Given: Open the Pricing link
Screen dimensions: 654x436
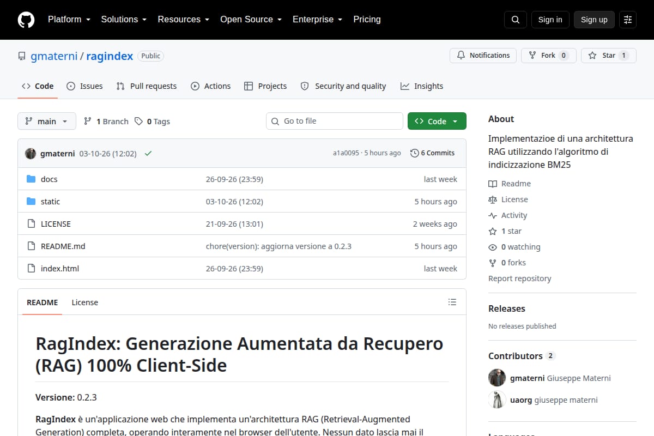Looking at the screenshot, I should click(367, 20).
